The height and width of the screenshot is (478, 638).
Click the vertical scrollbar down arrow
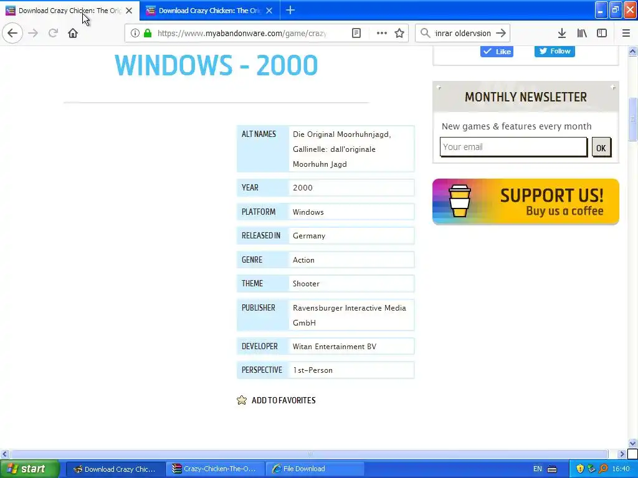[x=632, y=443]
